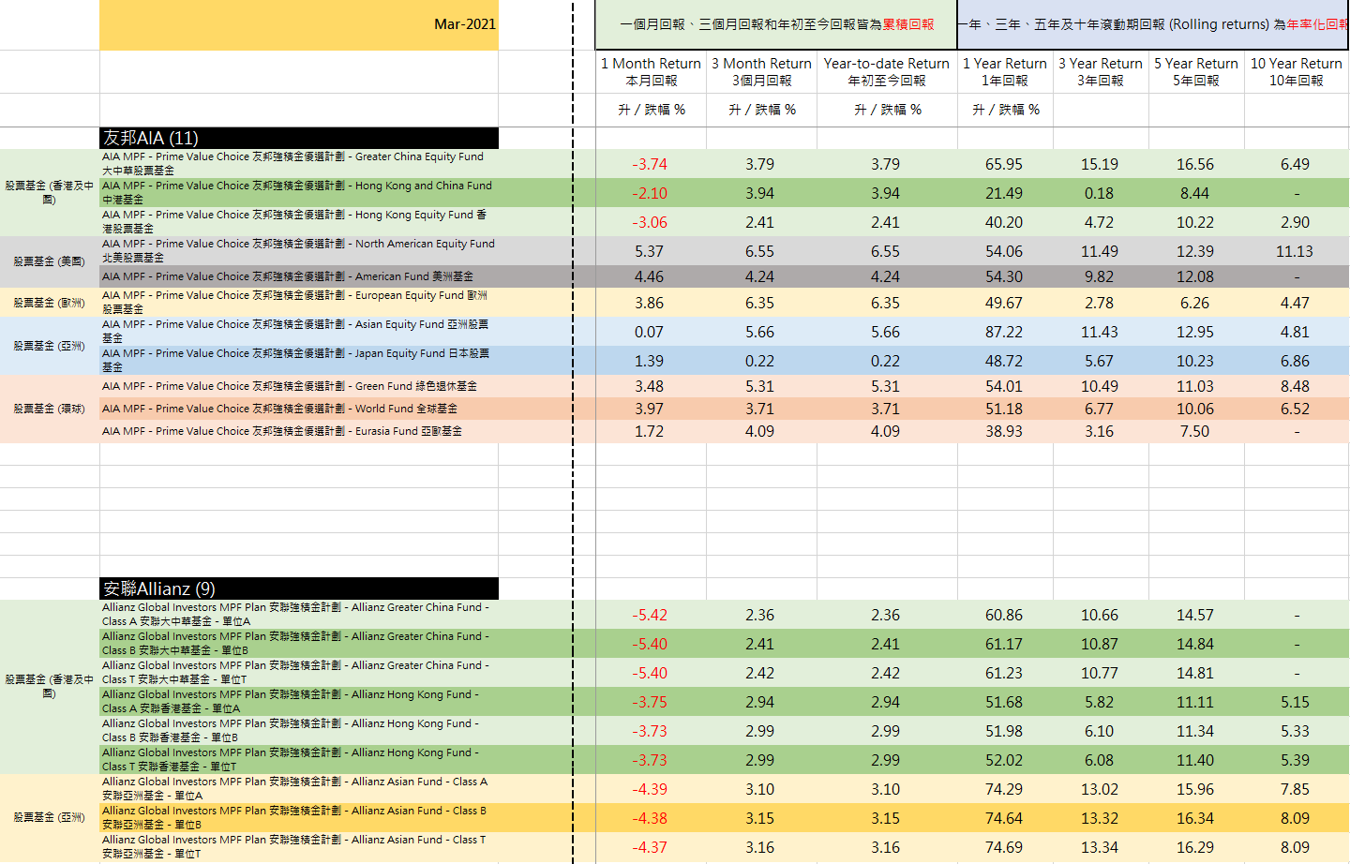Click Allianz Greater China Fund Class B name
The image size is (1350, 864).
[x=299, y=644]
